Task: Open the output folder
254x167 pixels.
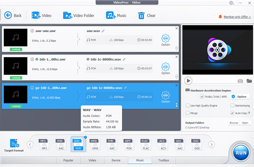Action: [x=245, y=123]
